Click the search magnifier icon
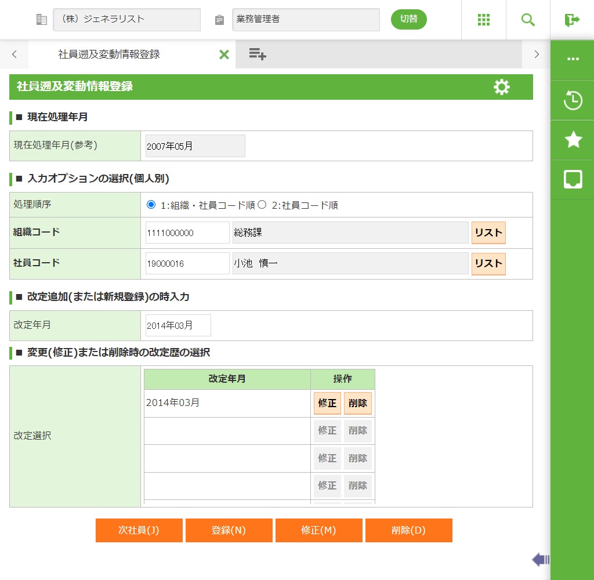This screenshot has width=594, height=580. coord(528,20)
